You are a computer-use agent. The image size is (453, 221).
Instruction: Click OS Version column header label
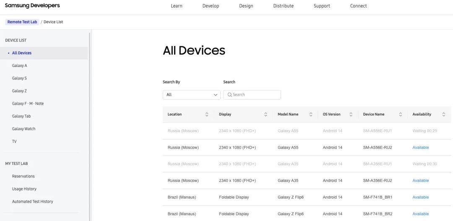pyautogui.click(x=332, y=114)
